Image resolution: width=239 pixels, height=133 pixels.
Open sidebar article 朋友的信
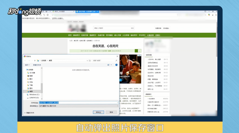click(150, 76)
